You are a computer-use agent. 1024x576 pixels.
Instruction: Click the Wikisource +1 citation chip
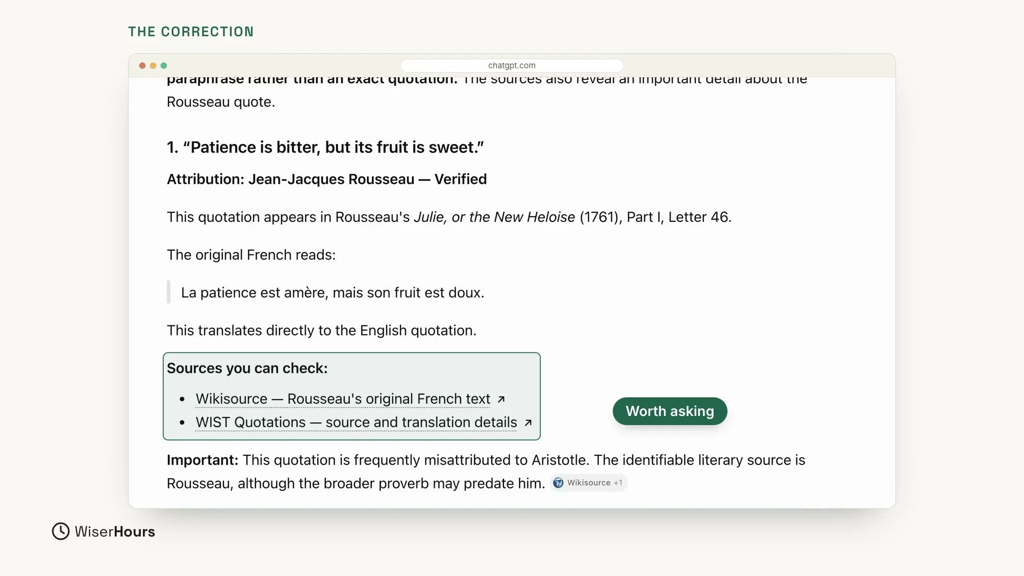[588, 483]
